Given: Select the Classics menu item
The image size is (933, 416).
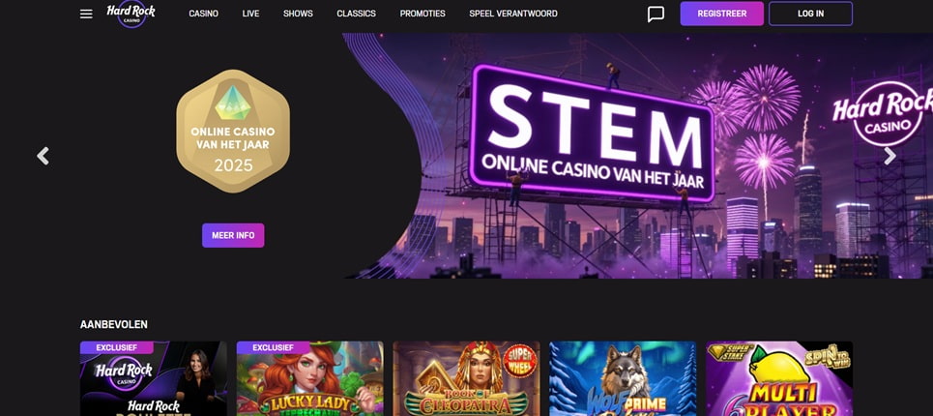Looking at the screenshot, I should [x=357, y=14].
